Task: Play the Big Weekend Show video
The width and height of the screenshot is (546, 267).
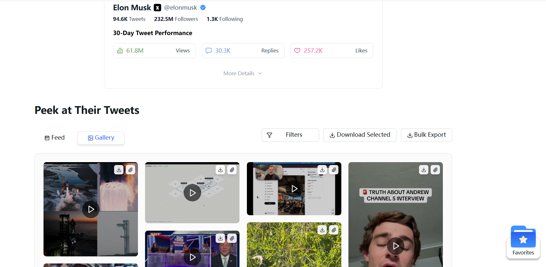Action: tap(192, 257)
